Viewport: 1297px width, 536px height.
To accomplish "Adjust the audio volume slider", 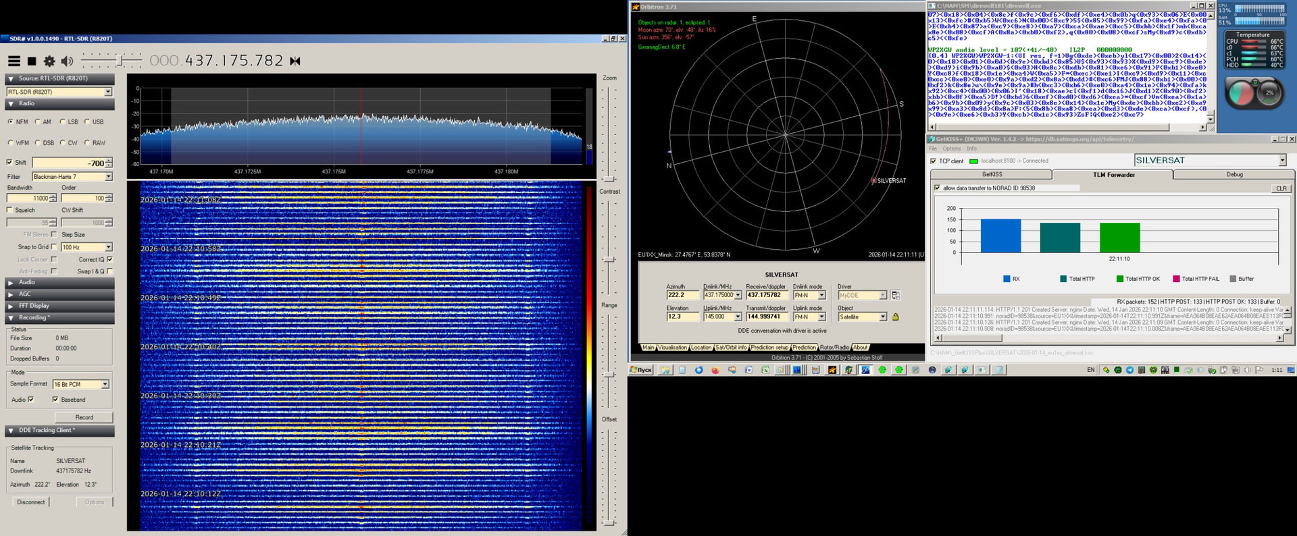I will tap(120, 61).
